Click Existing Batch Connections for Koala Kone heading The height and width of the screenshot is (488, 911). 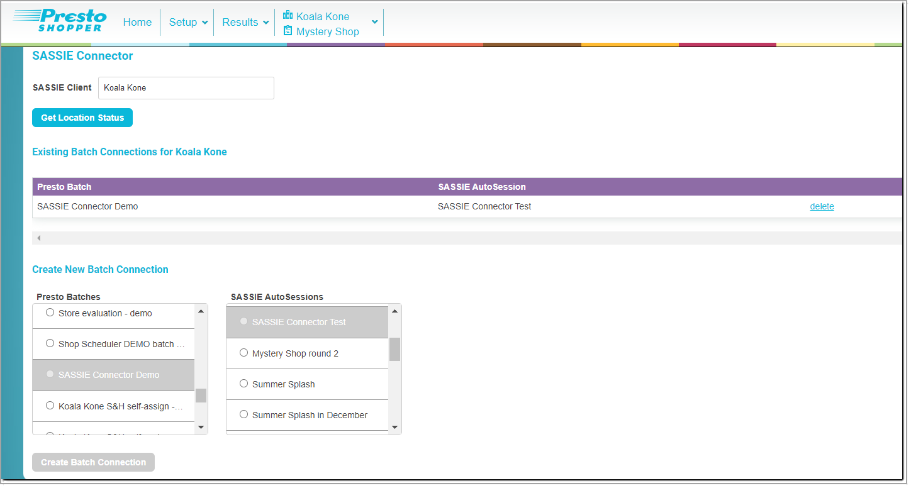[130, 152]
